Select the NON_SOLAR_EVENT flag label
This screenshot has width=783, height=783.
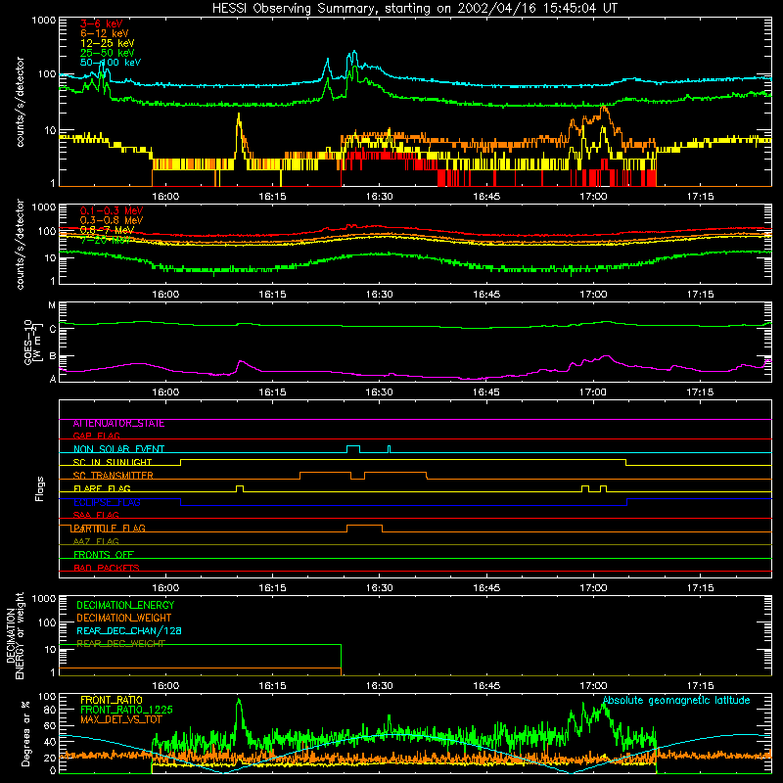click(x=118, y=449)
